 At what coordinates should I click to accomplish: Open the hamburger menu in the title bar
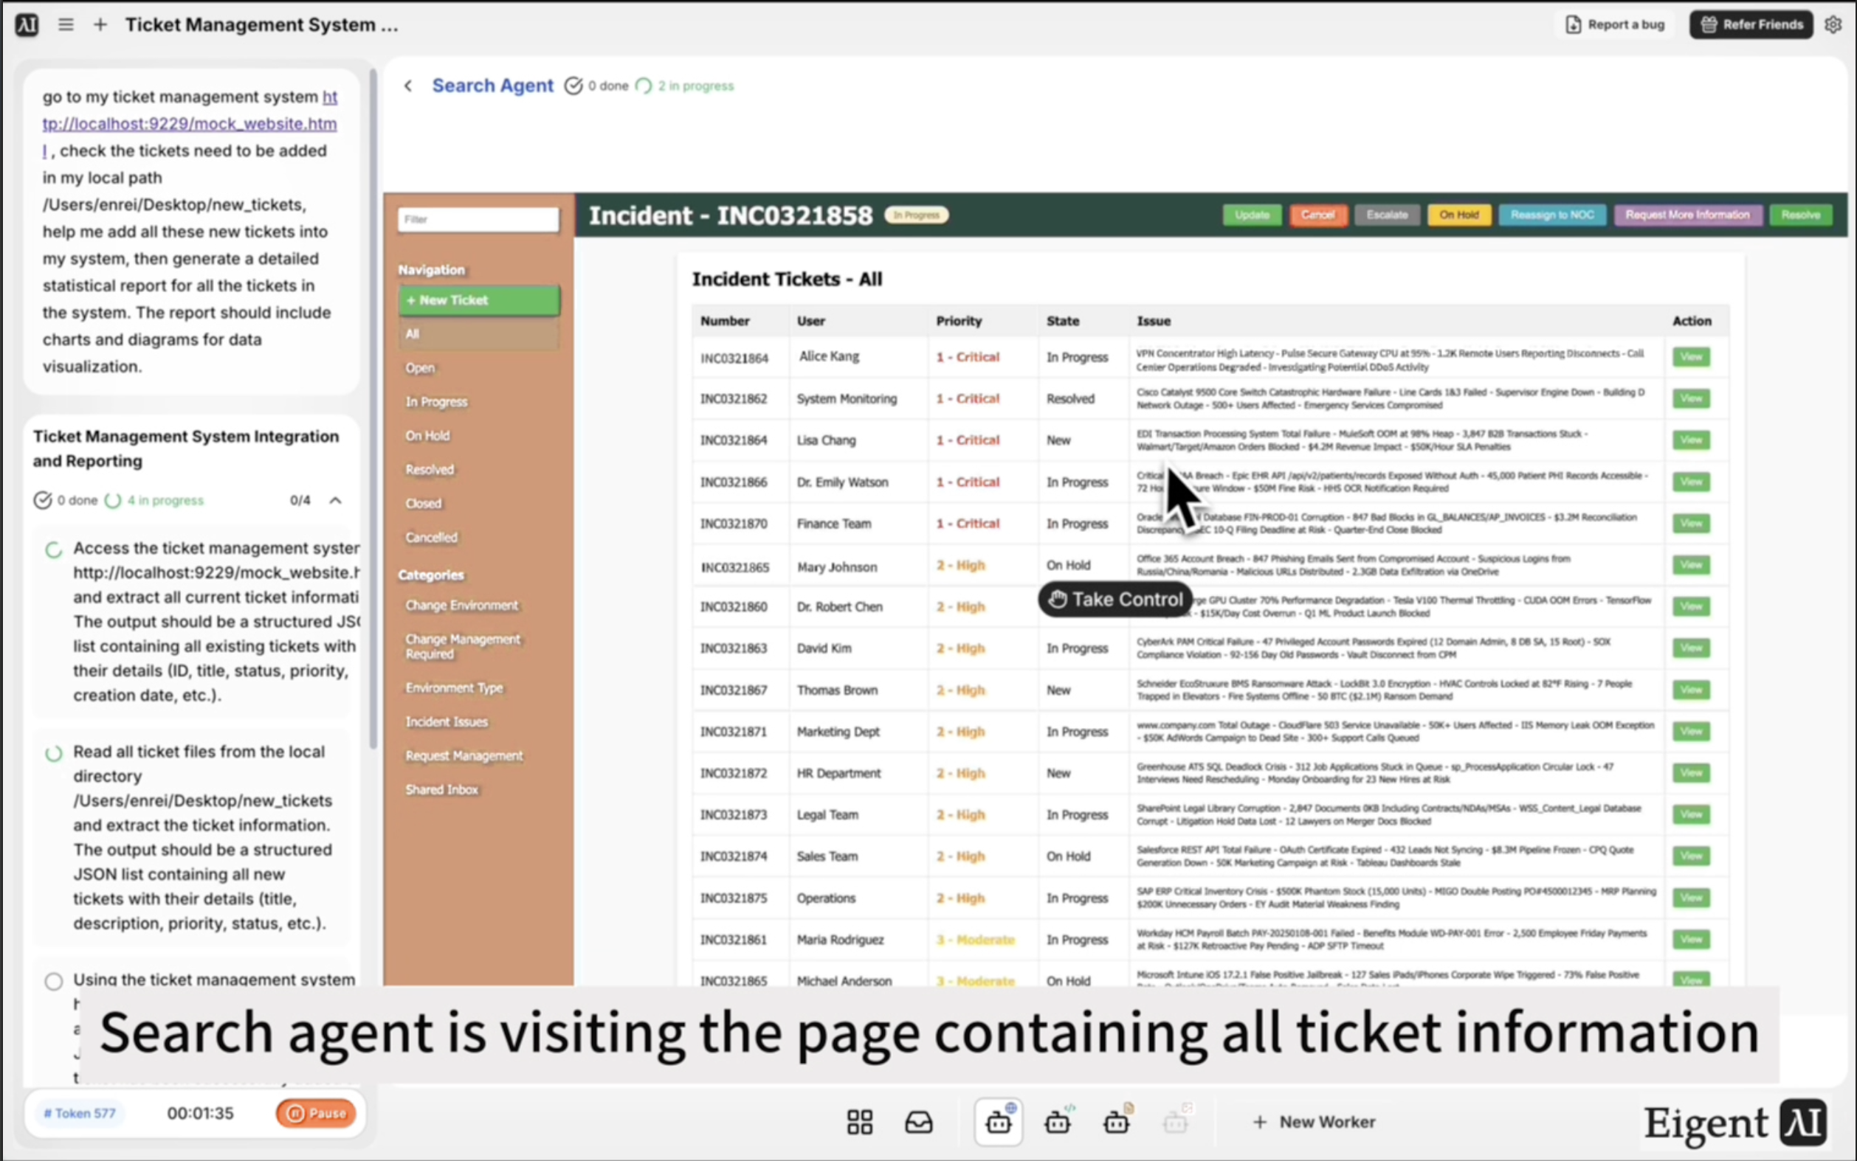tap(66, 24)
